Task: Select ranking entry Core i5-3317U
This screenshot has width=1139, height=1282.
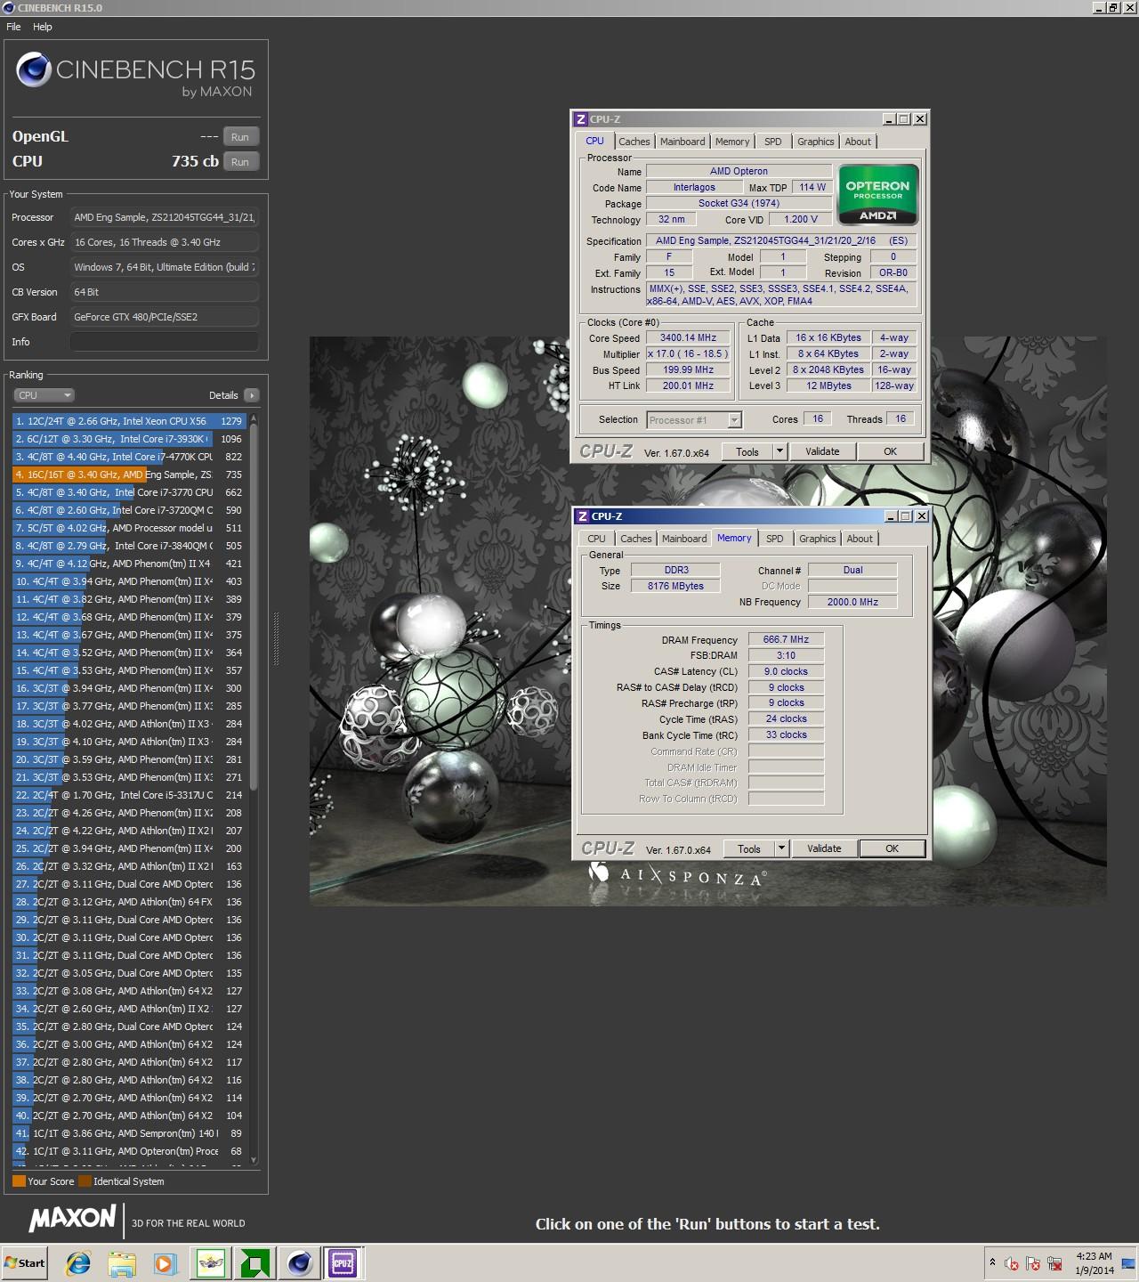Action: [x=129, y=795]
